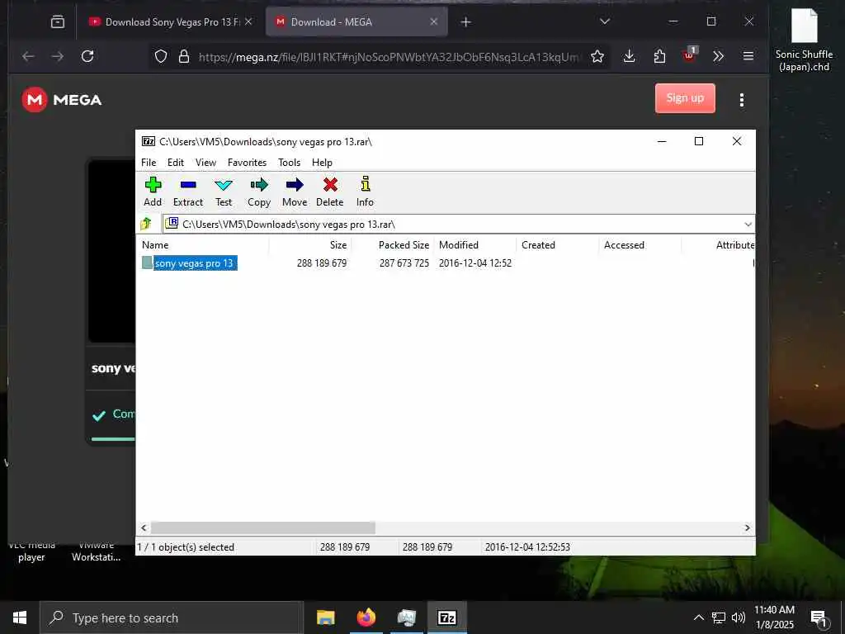Show hidden system tray icons

coord(698,617)
